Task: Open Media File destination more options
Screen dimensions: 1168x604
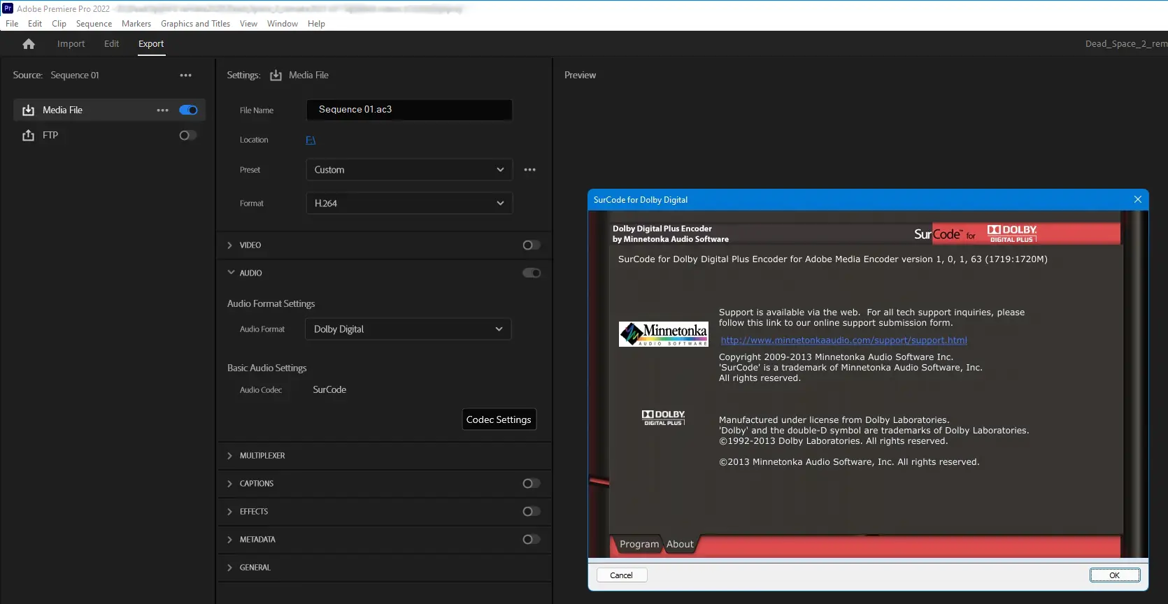Action: point(163,110)
